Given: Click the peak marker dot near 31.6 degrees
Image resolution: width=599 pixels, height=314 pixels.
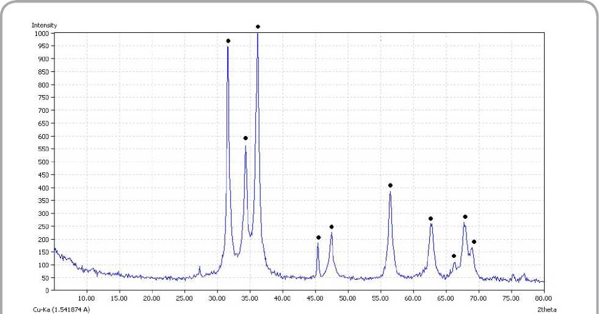Looking at the screenshot, I should [x=228, y=41].
